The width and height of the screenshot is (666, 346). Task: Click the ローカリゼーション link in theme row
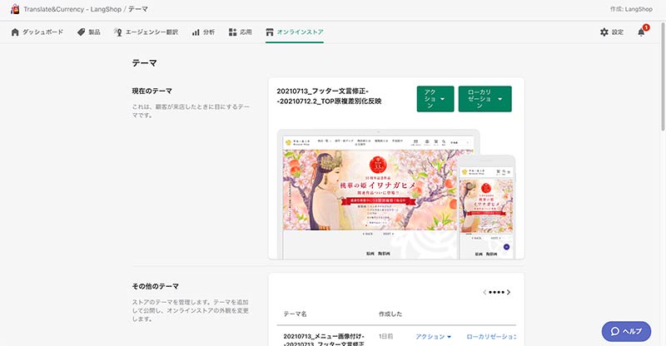pos(491,336)
